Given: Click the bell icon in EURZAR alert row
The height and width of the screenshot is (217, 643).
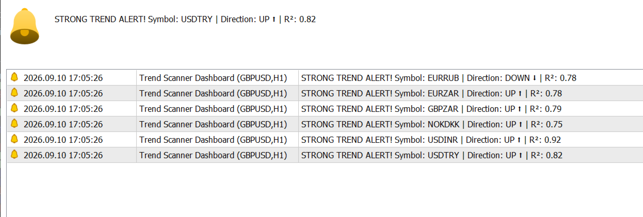Looking at the screenshot, I should tap(14, 93).
